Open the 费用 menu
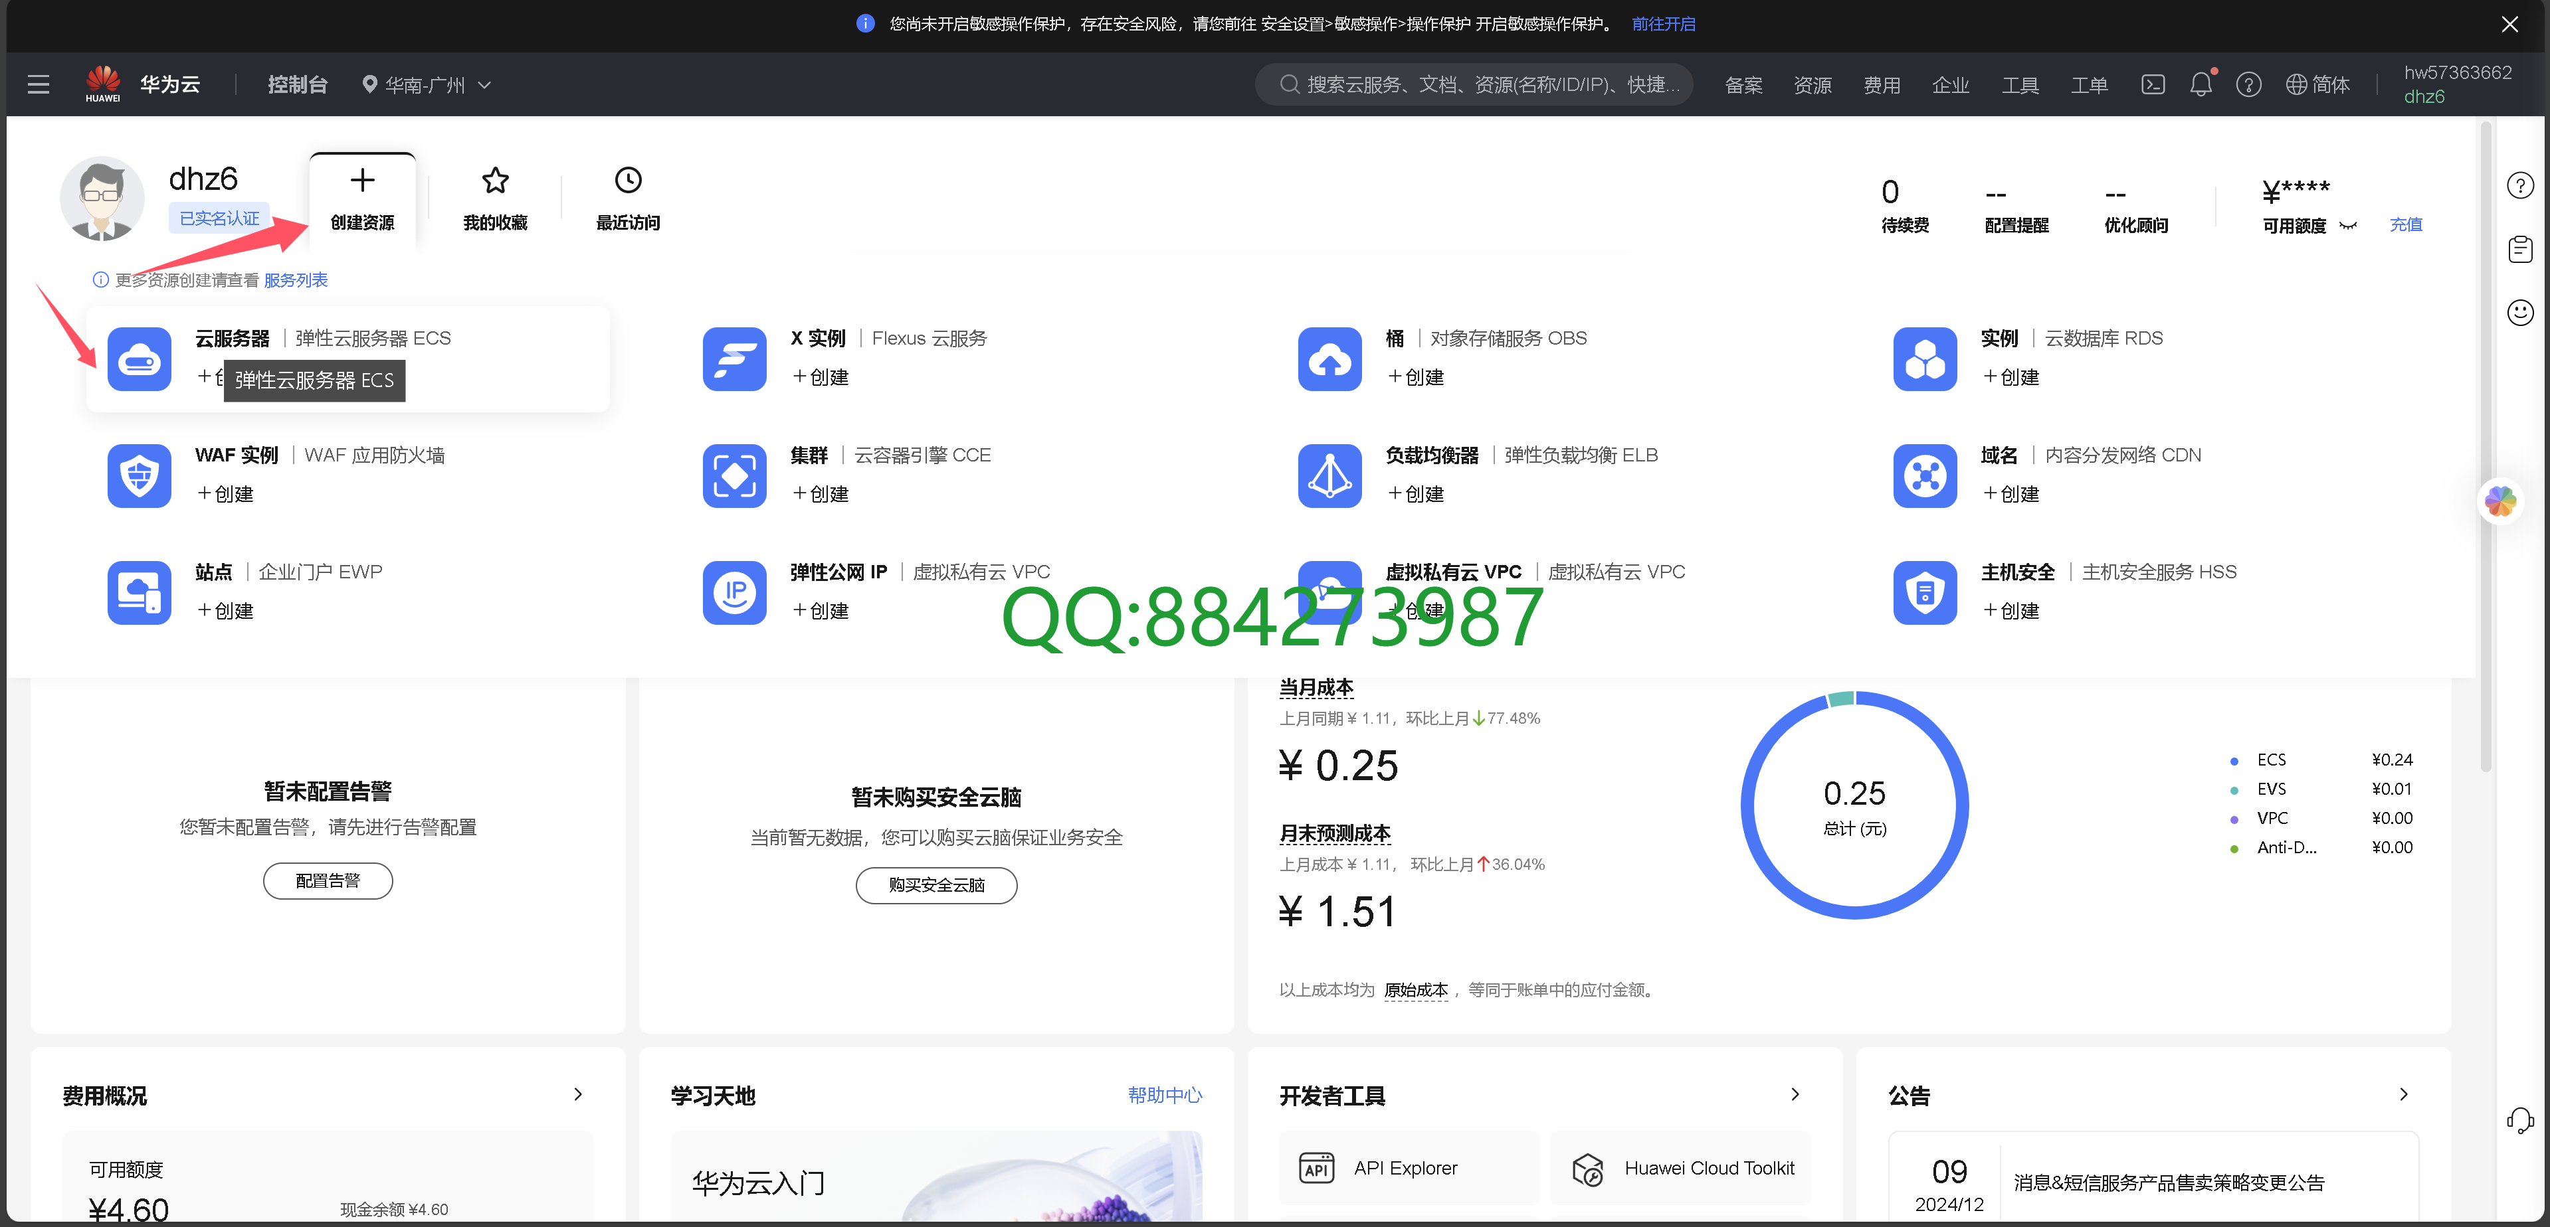Viewport: 2550px width, 1227px height. 1882,85
